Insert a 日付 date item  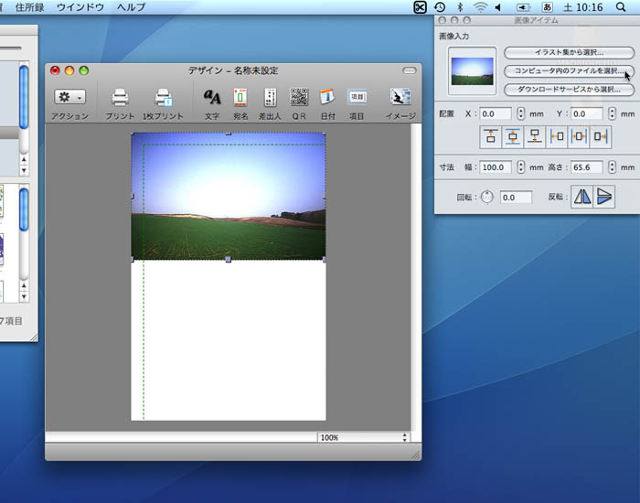click(327, 97)
